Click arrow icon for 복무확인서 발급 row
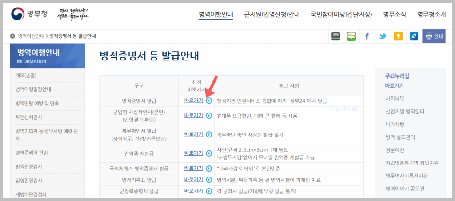Image resolution: width=455 pixels, height=201 pixels. click(x=209, y=134)
